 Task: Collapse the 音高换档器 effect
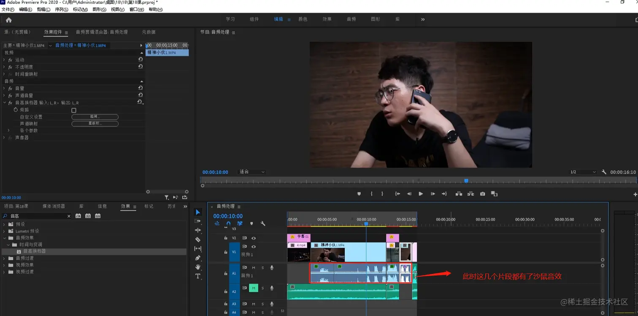point(4,103)
